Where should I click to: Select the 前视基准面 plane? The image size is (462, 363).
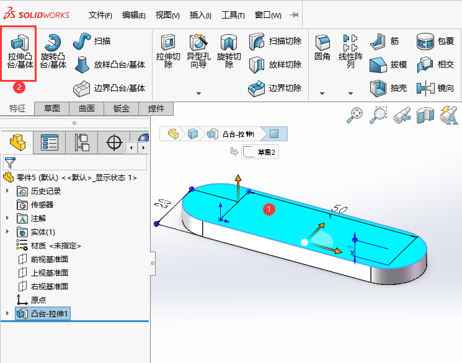(43, 259)
